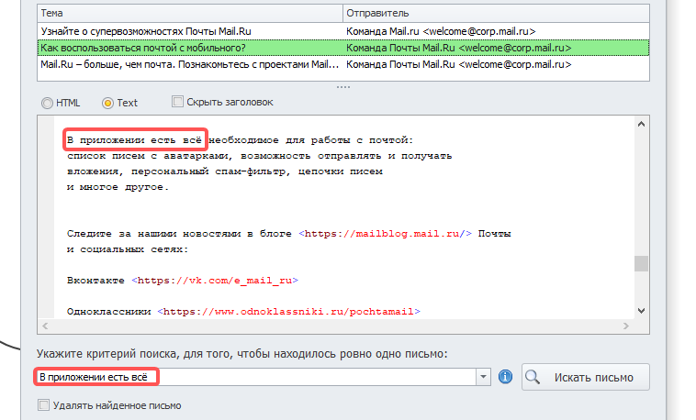This screenshot has width=696, height=420.
Task: Click sender Команда Mail.ru welcome@corp.mail.ru
Action: (x=441, y=31)
